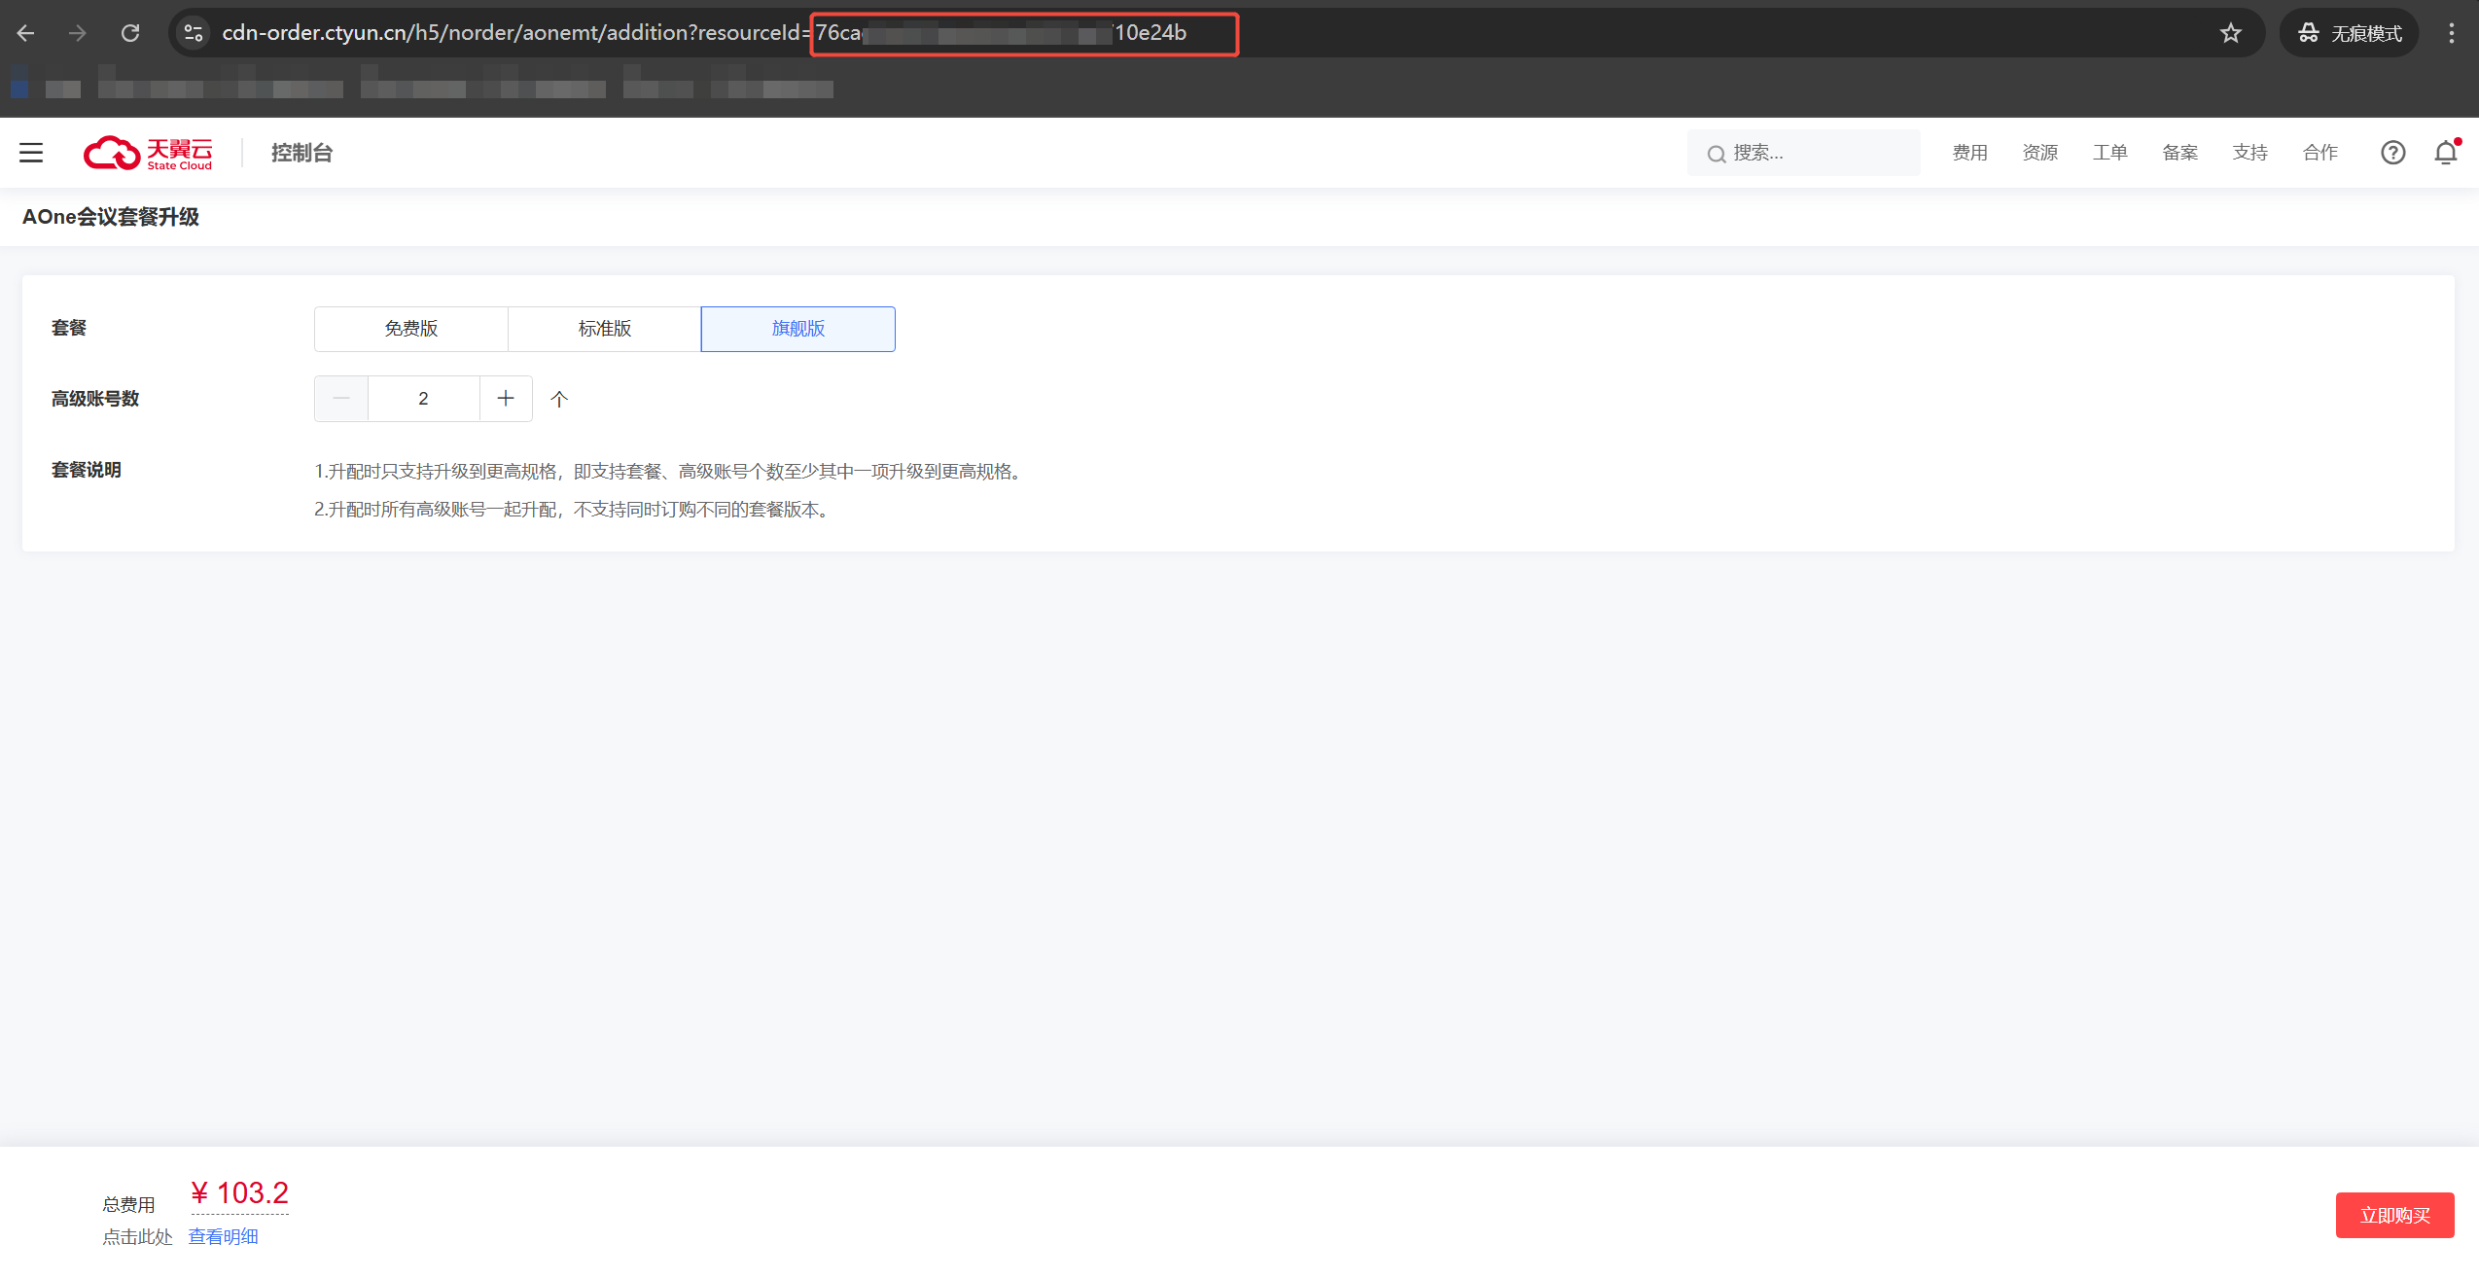
Task: Open site information icon in address bar
Action: (194, 33)
